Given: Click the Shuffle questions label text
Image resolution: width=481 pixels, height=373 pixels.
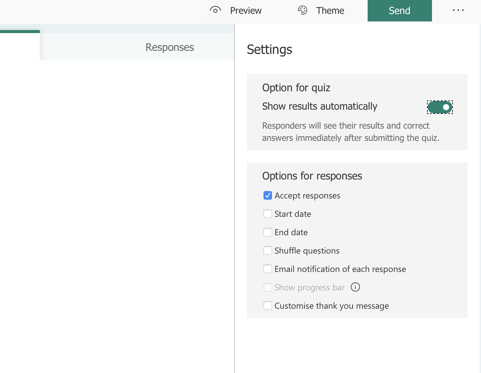Looking at the screenshot, I should coord(307,251).
